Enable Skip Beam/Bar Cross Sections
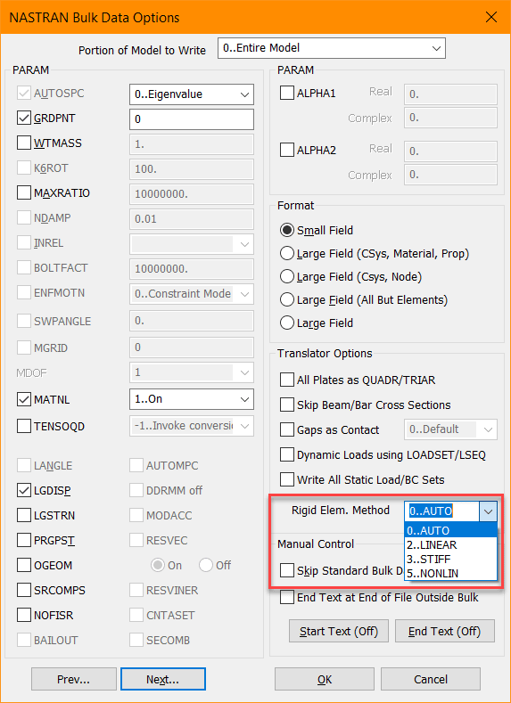 286,405
